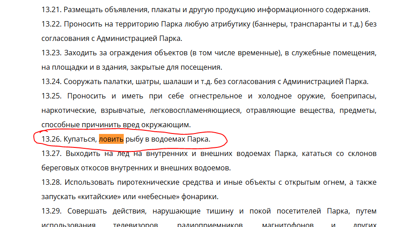Click the word "Совершать" in rule 13.29

click(87, 211)
